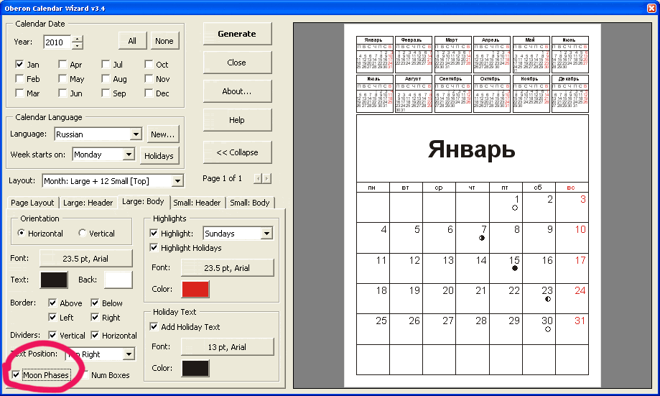Viewport: 660px width, 396px height.
Task: Pick Holiday Text color swatch
Action: [x=195, y=369]
